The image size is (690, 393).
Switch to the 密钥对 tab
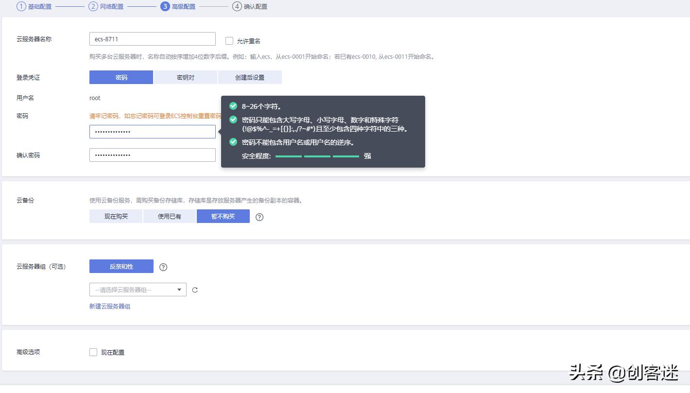(x=185, y=77)
